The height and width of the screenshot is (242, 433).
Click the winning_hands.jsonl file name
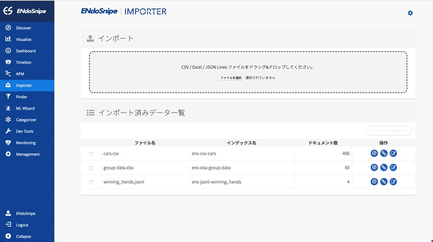124,182
